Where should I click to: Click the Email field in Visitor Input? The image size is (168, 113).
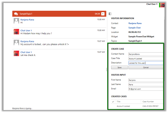146,89
